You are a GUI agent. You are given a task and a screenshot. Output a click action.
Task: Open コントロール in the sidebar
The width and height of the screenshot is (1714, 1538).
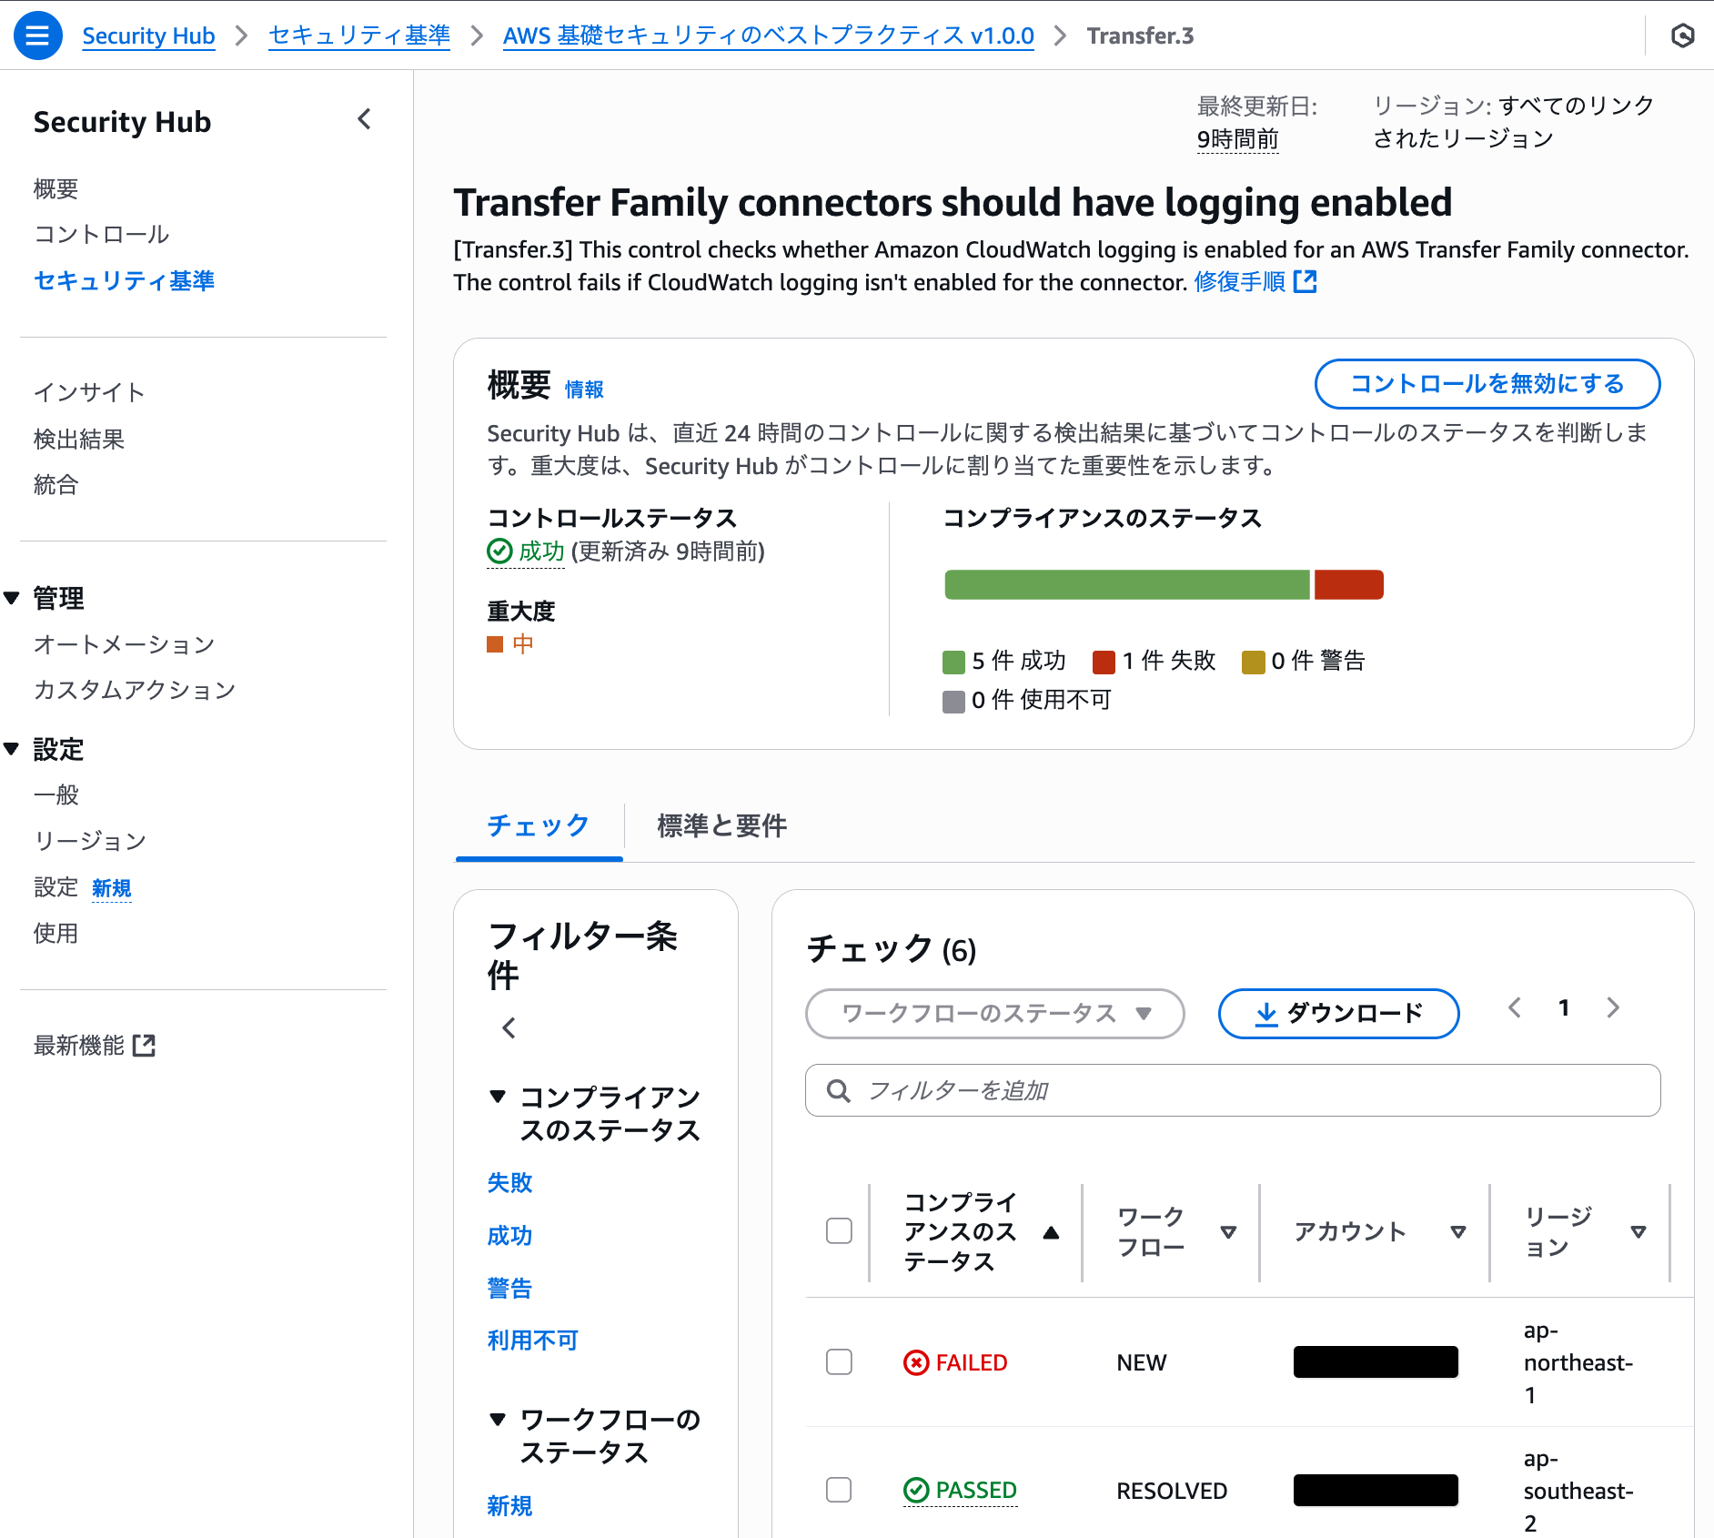coord(102,235)
